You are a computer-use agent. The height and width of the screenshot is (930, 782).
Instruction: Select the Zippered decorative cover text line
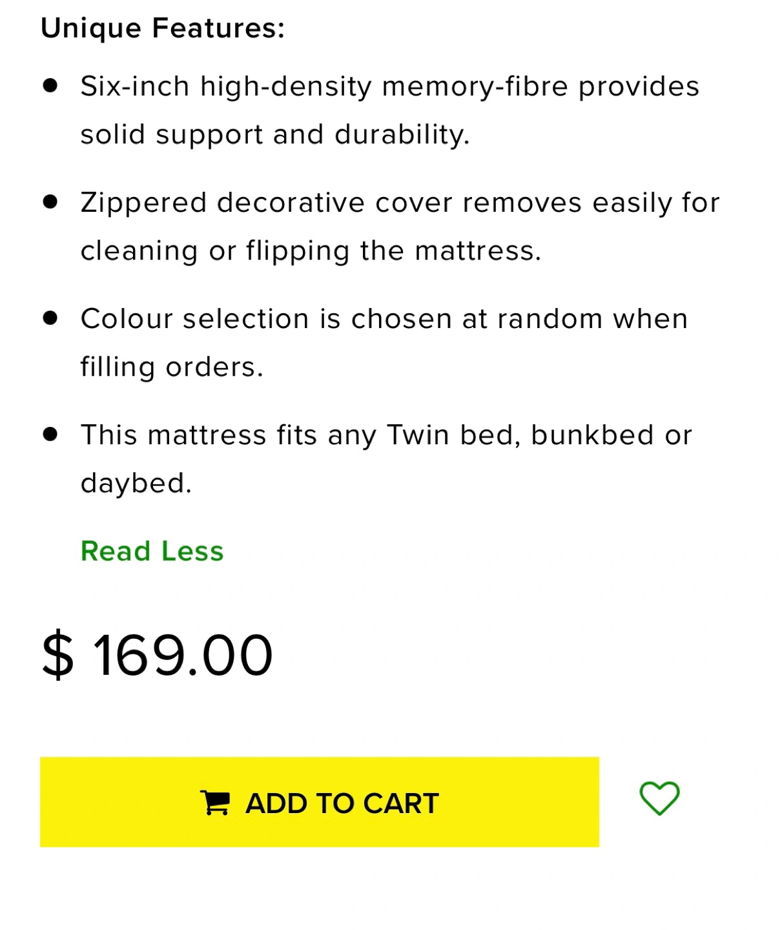(400, 203)
